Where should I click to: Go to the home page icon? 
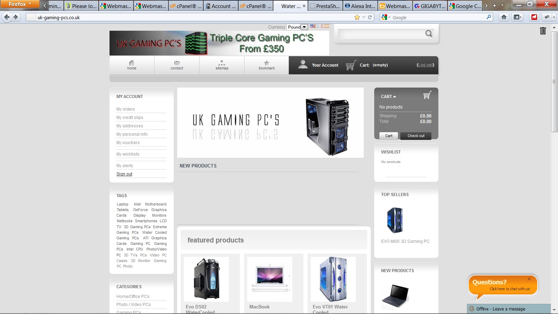pyautogui.click(x=131, y=63)
